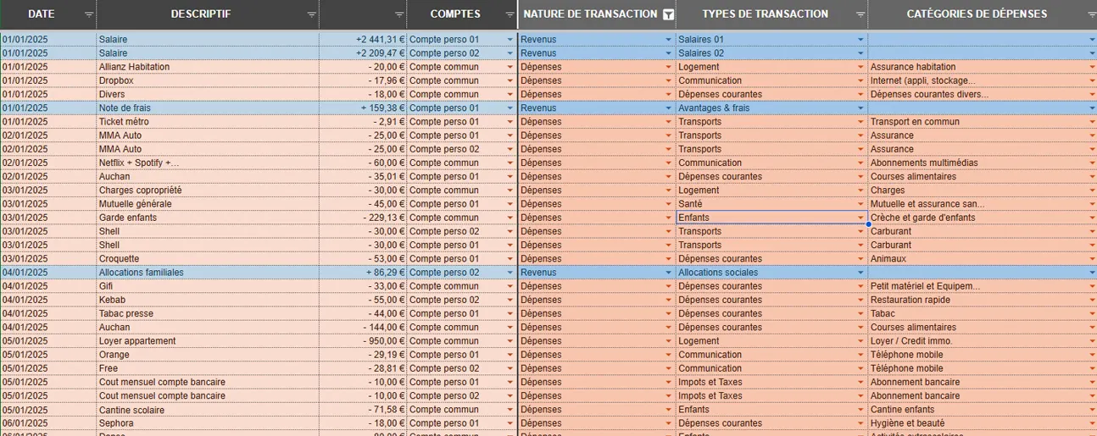Open the CATÉGORIES DE DÉPENSES filter icon
The image size is (1097, 436).
[x=1090, y=15]
